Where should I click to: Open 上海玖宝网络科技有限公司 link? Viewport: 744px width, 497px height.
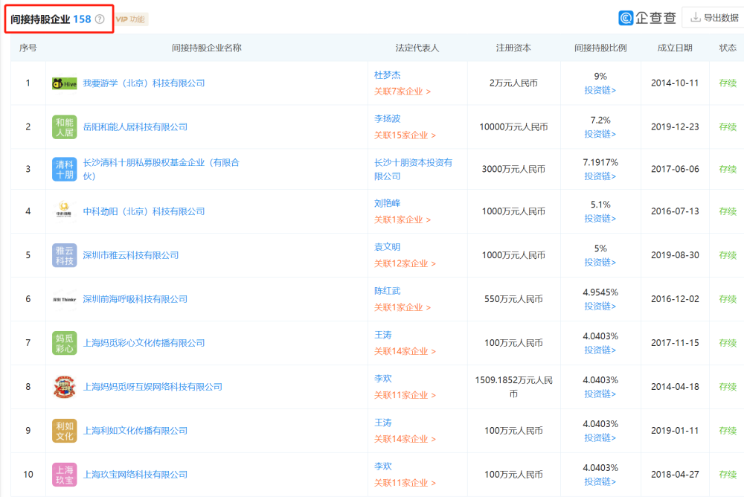[x=135, y=475]
